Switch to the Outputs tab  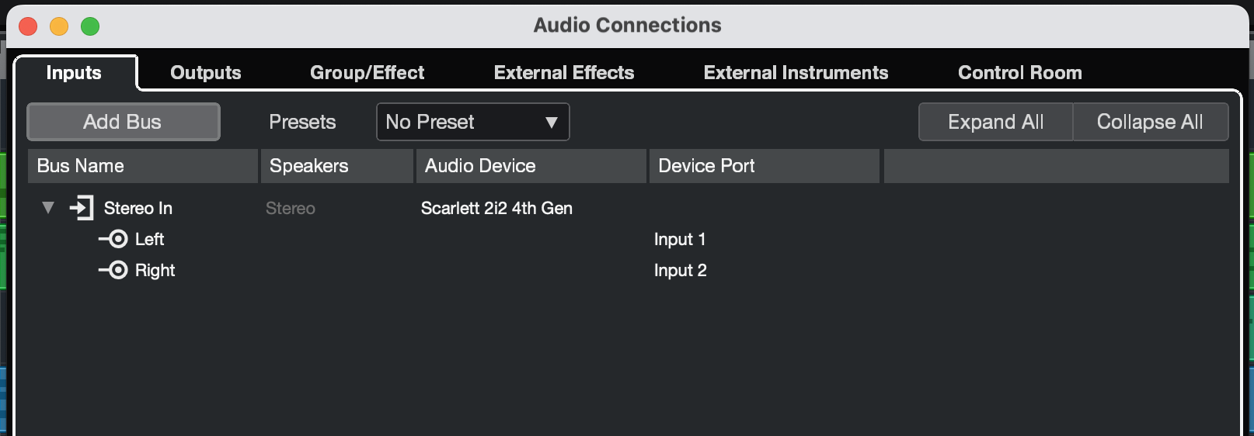point(206,73)
